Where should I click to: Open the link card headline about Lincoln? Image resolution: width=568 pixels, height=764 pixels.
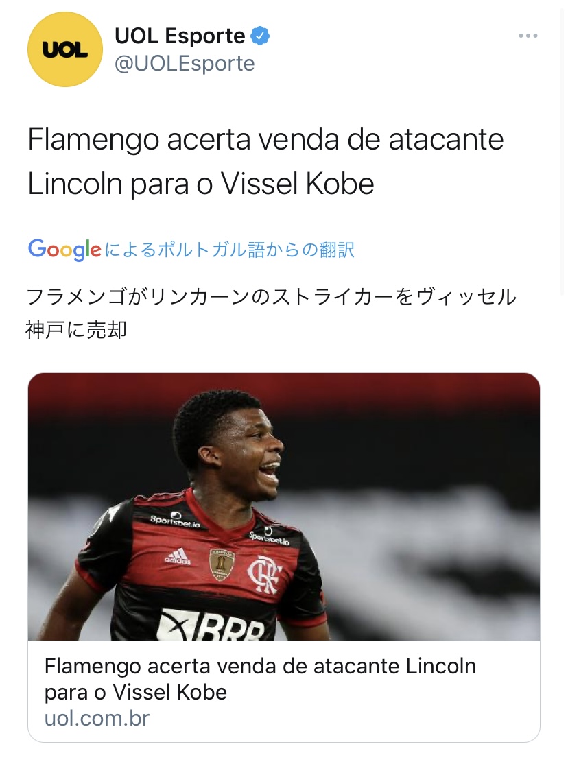(x=261, y=679)
